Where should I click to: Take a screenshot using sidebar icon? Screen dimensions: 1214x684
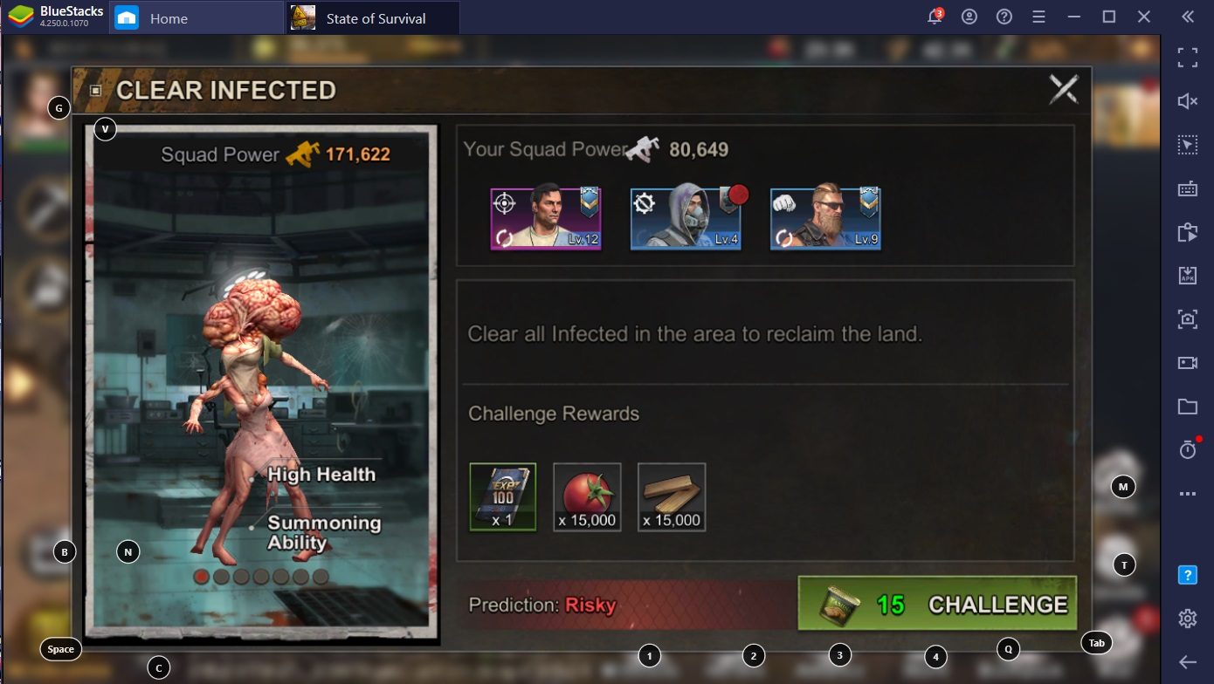click(1187, 318)
